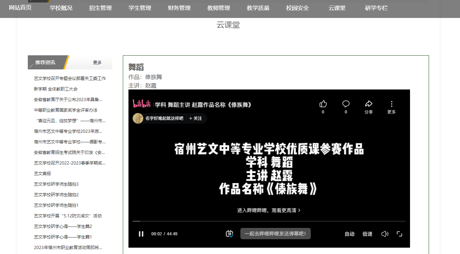Open the 倍速 playback speed menu
460x254 pixels.
point(367,234)
